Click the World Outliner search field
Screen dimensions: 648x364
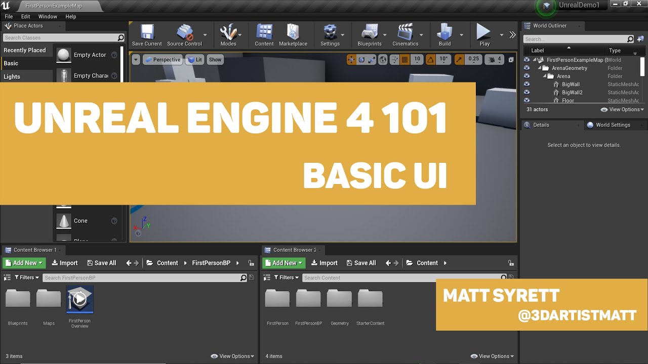(x=578, y=39)
